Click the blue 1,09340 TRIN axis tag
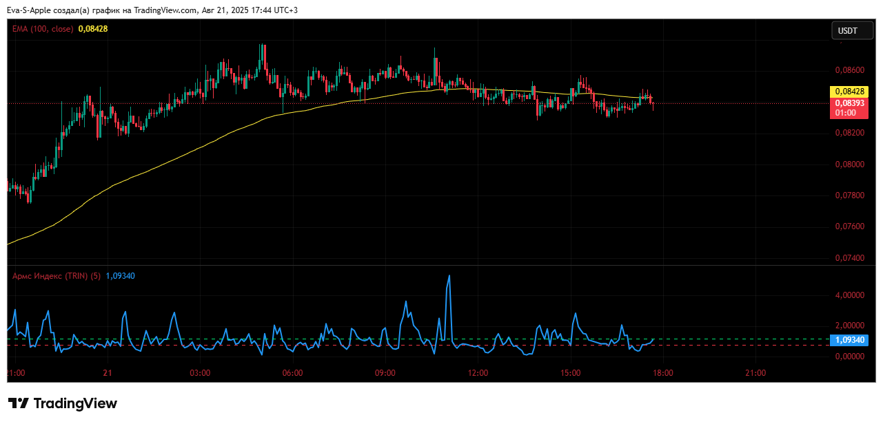 (849, 340)
